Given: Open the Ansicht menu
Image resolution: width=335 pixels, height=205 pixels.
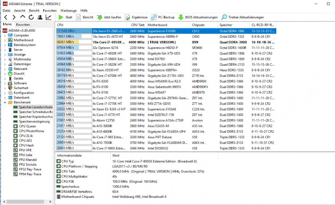Looking at the screenshot, I should (20, 11).
